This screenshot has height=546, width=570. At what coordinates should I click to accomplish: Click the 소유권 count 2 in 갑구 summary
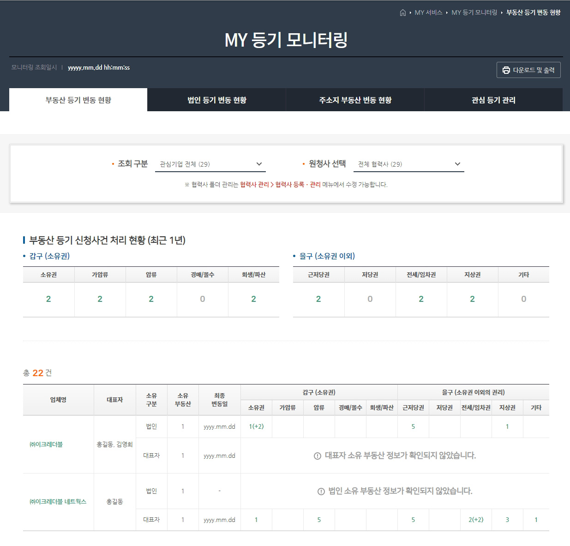coord(48,299)
